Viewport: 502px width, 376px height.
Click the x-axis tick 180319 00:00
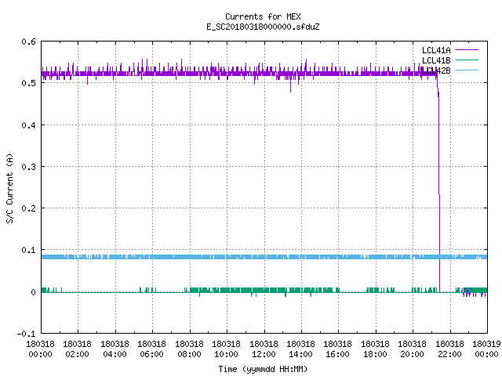(x=486, y=349)
